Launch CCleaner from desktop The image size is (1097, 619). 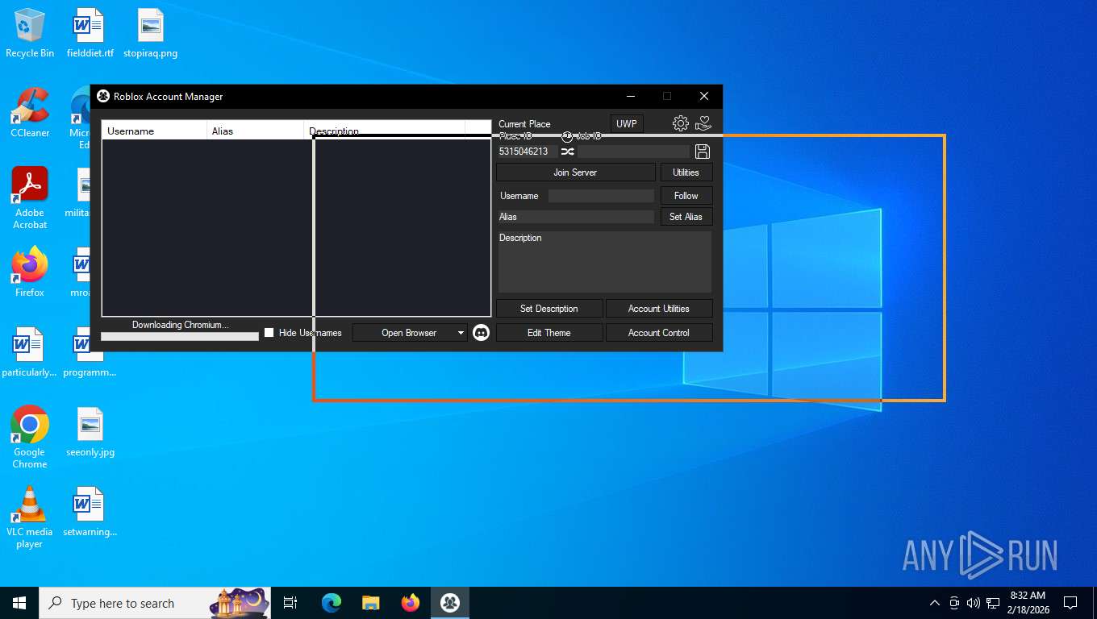click(x=30, y=113)
